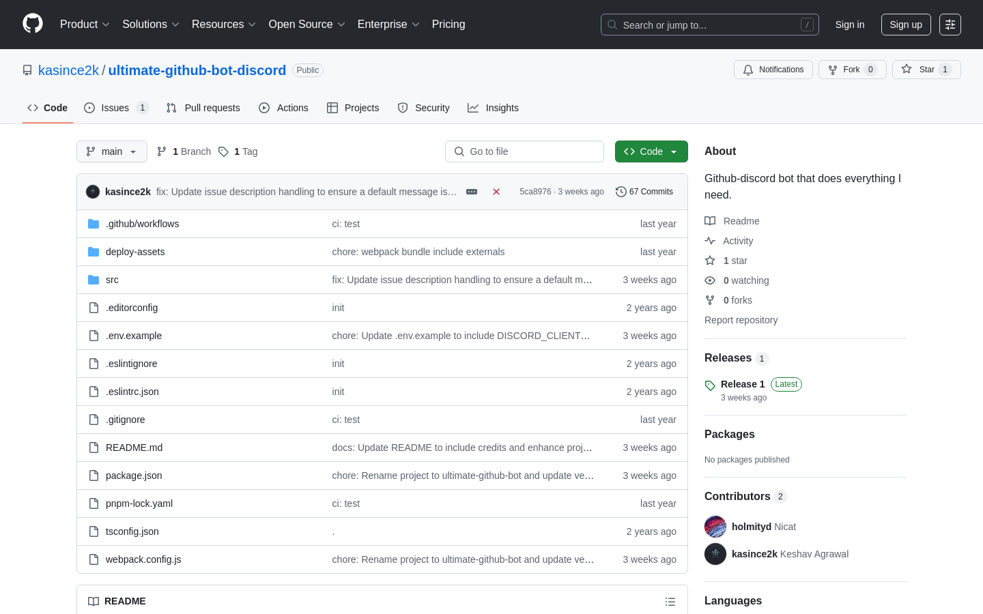Open commit 'chore: webpack bundle include externals'
Image resolution: width=983 pixels, height=614 pixels.
(x=418, y=252)
